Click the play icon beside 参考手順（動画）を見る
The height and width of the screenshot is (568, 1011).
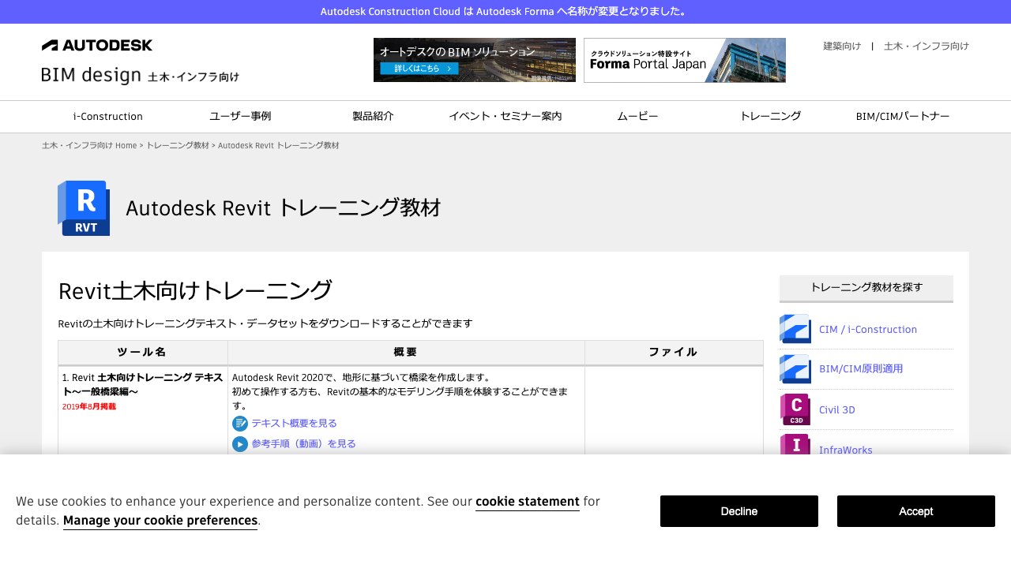pyautogui.click(x=240, y=444)
